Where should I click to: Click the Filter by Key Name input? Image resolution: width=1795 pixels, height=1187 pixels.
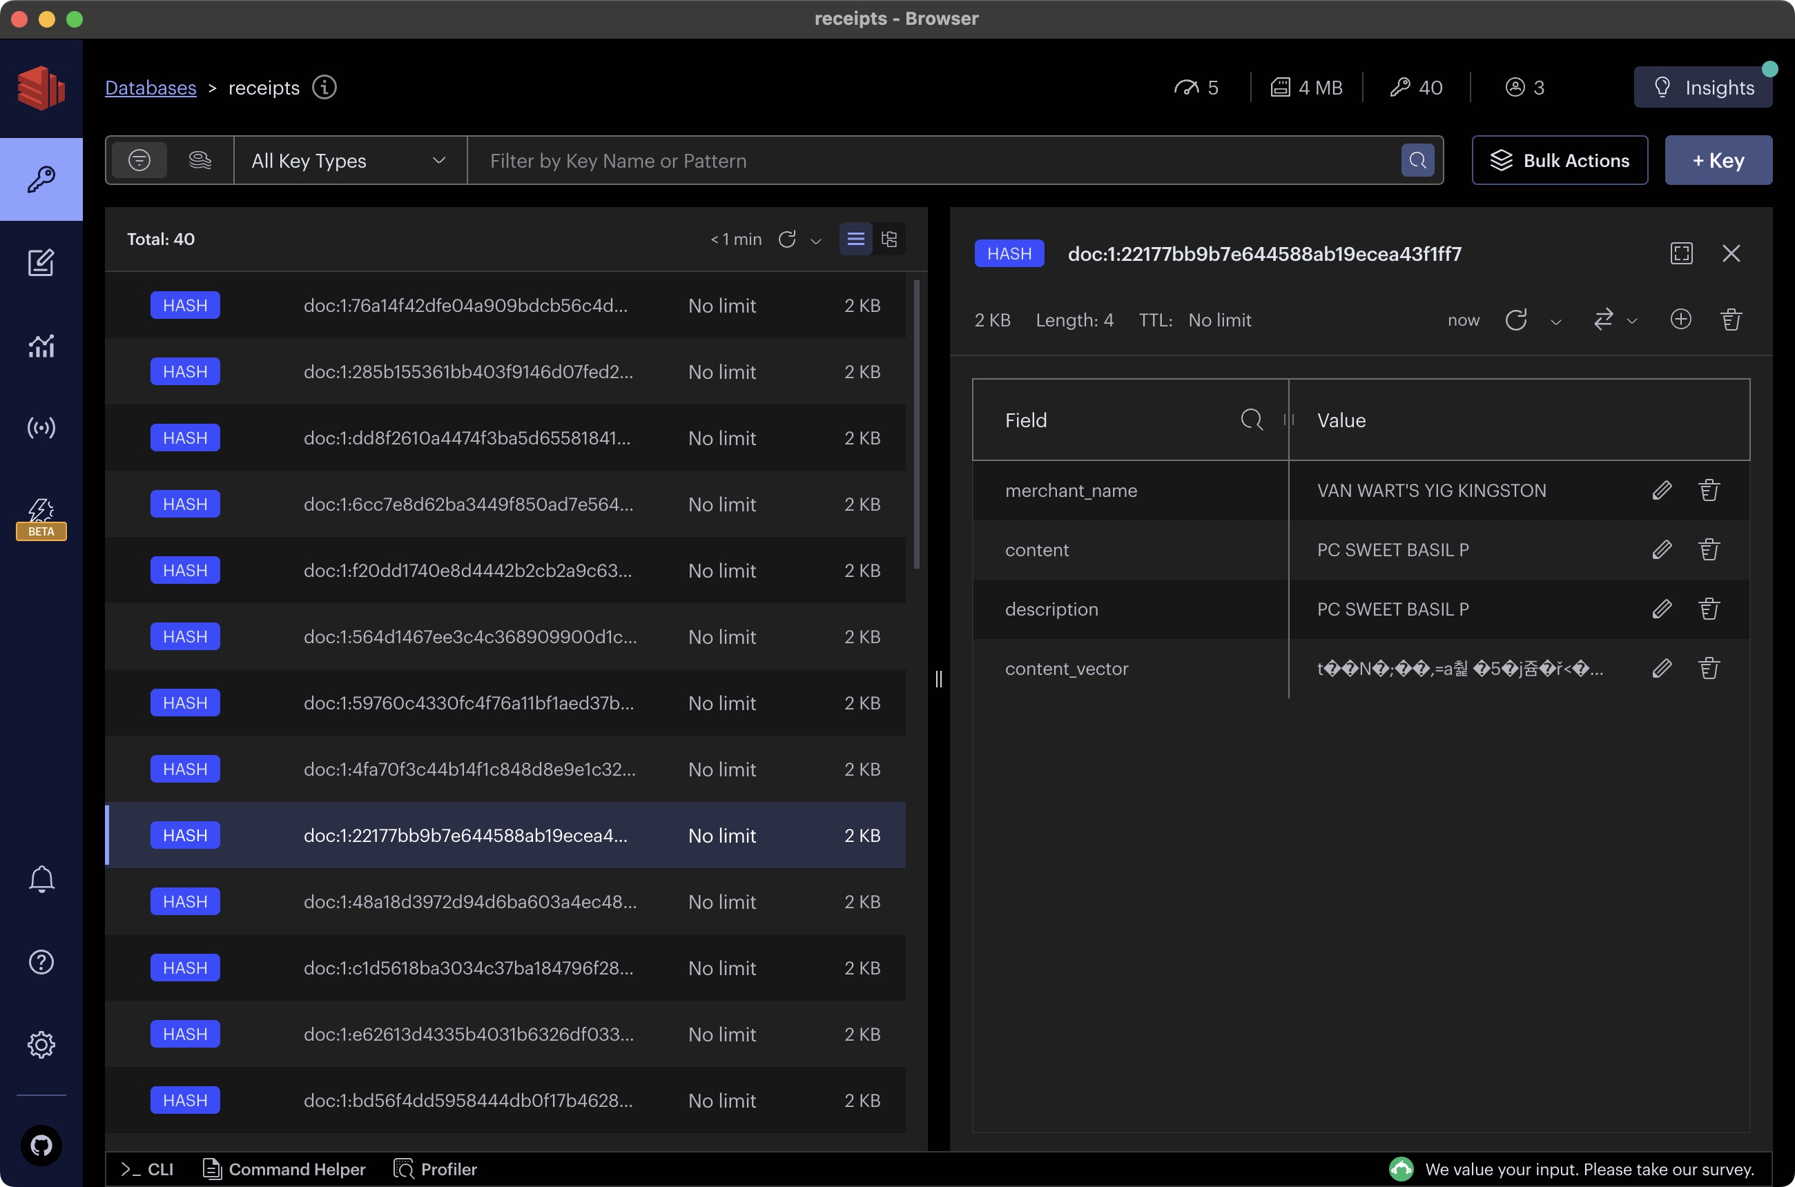click(931, 161)
